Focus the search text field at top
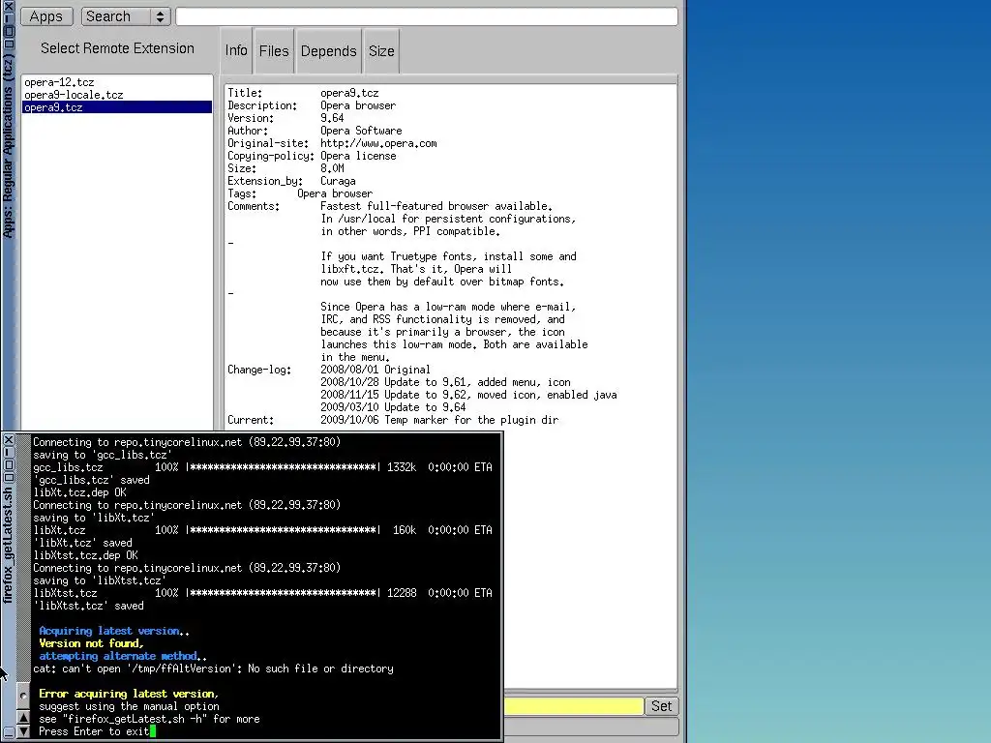The image size is (991, 743). point(427,16)
